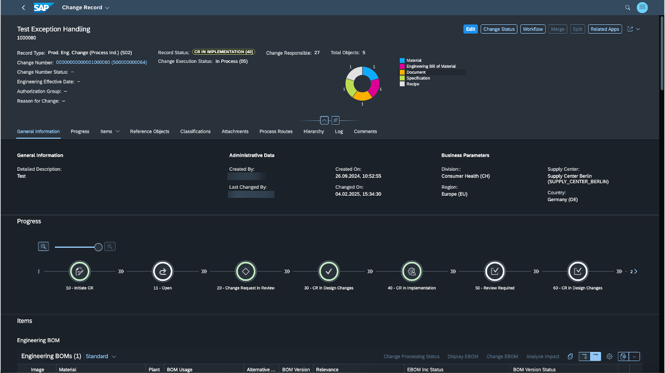Click Analyze Impact
The height and width of the screenshot is (373, 665).
542,357
